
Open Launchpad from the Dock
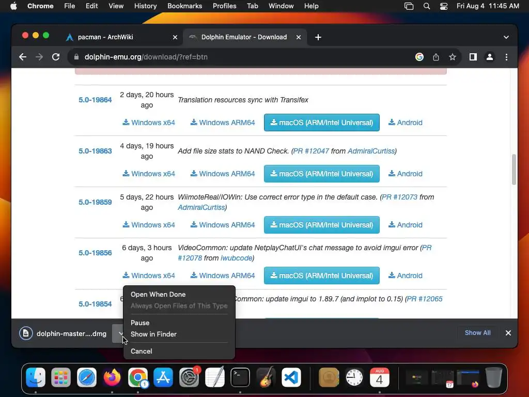pos(61,377)
